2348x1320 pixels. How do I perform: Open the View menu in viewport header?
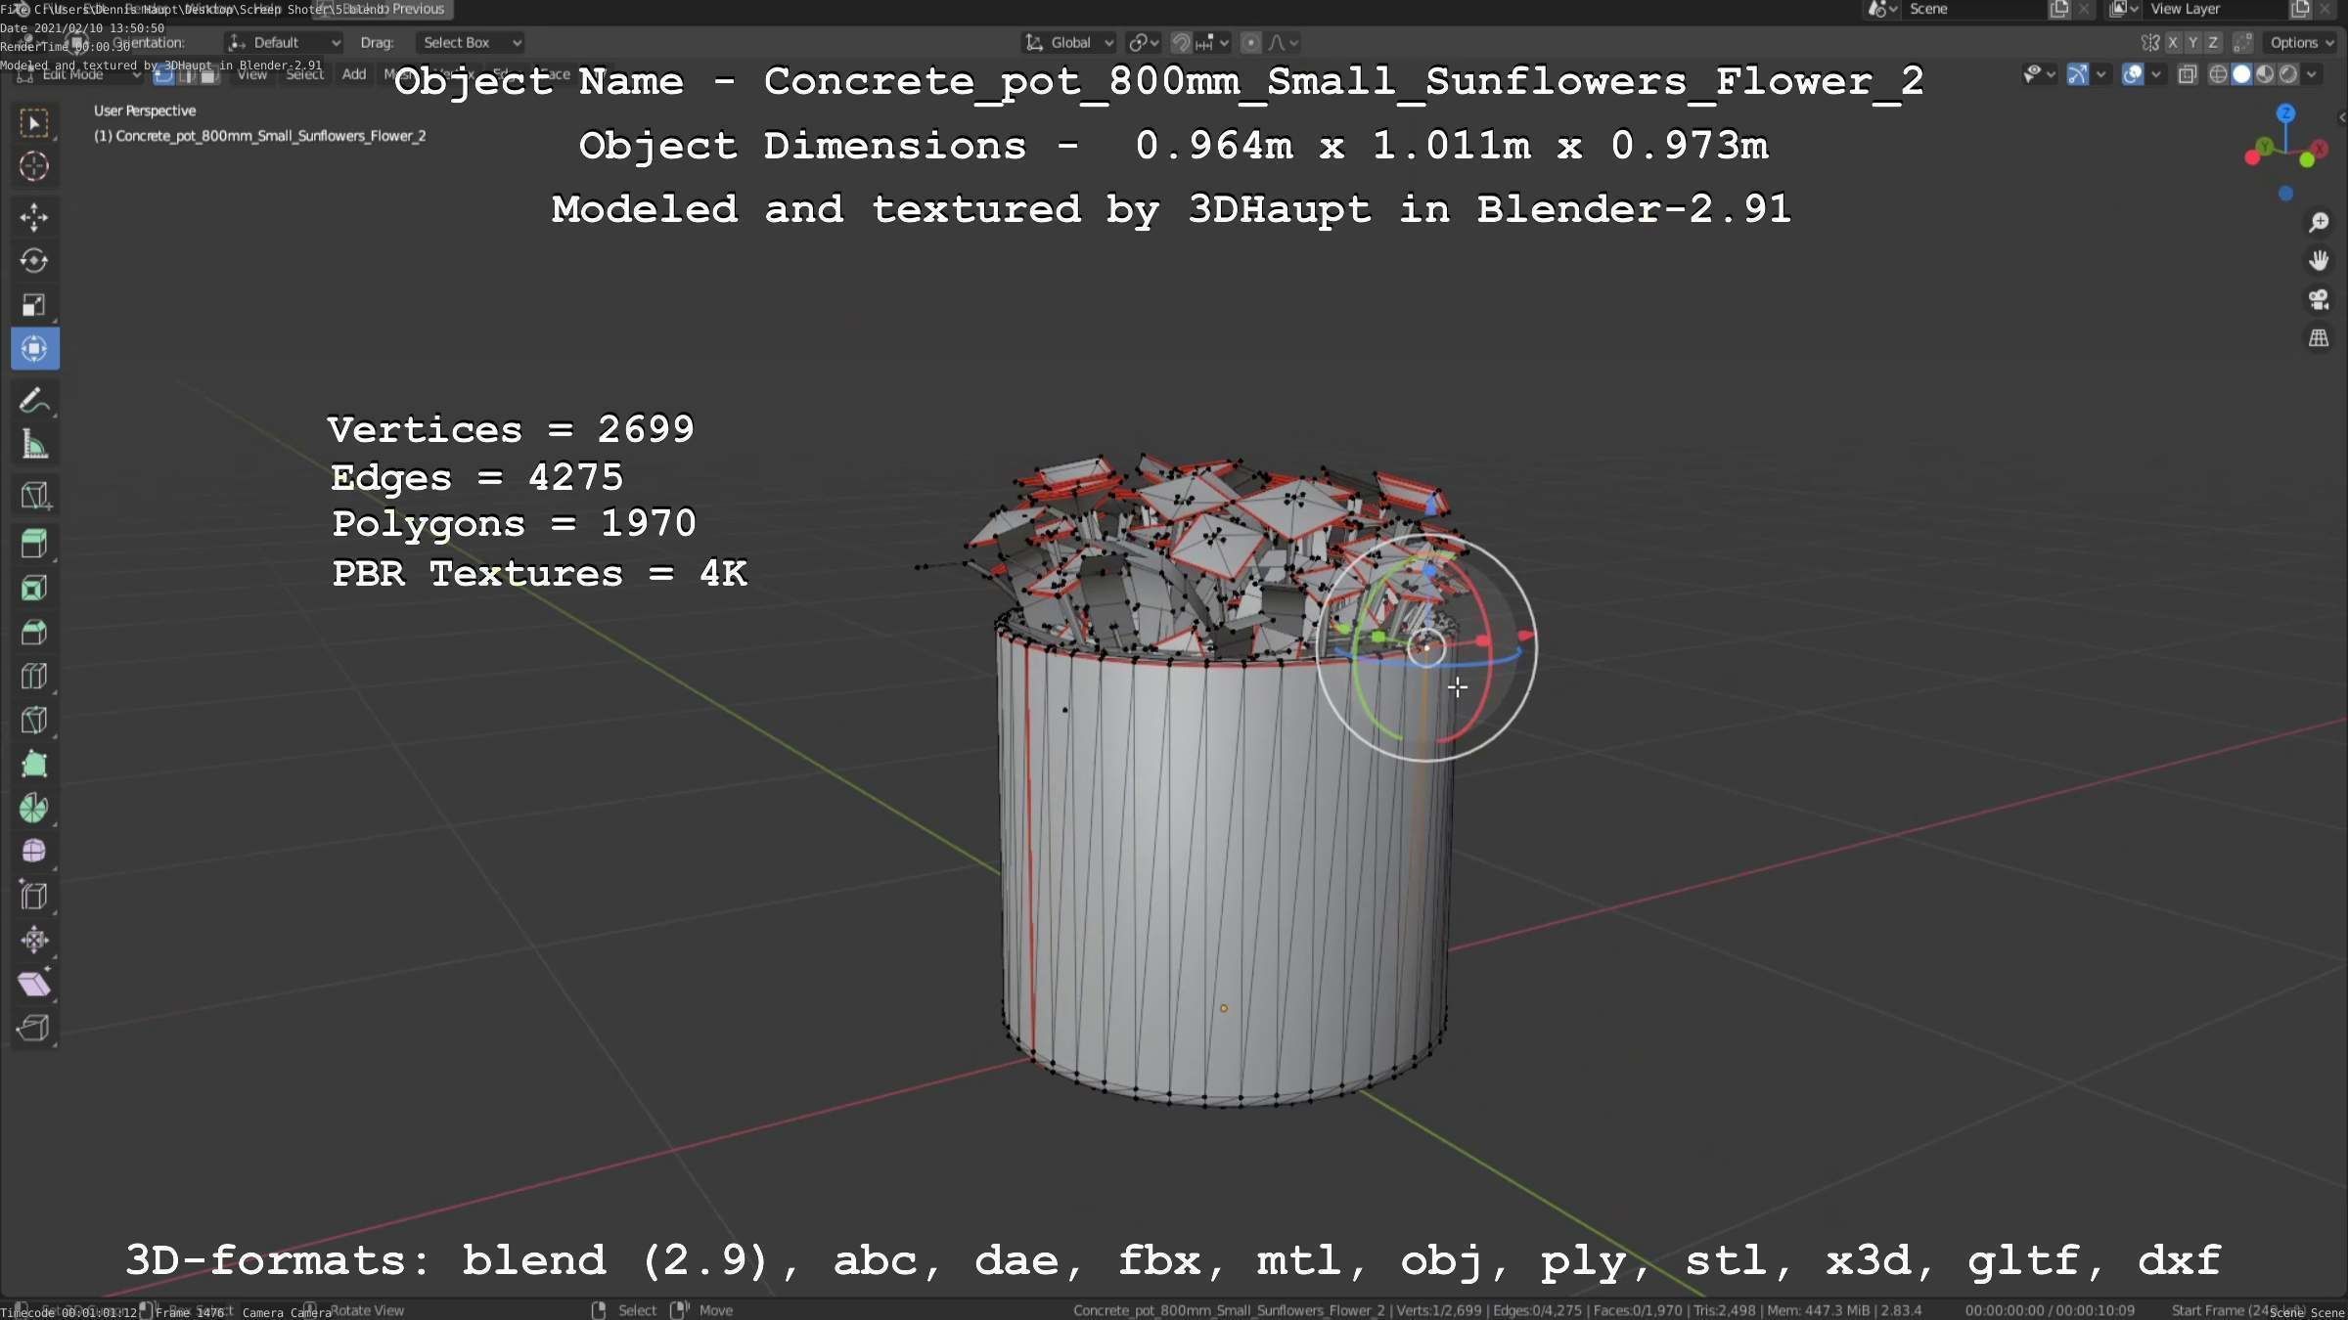click(x=252, y=74)
